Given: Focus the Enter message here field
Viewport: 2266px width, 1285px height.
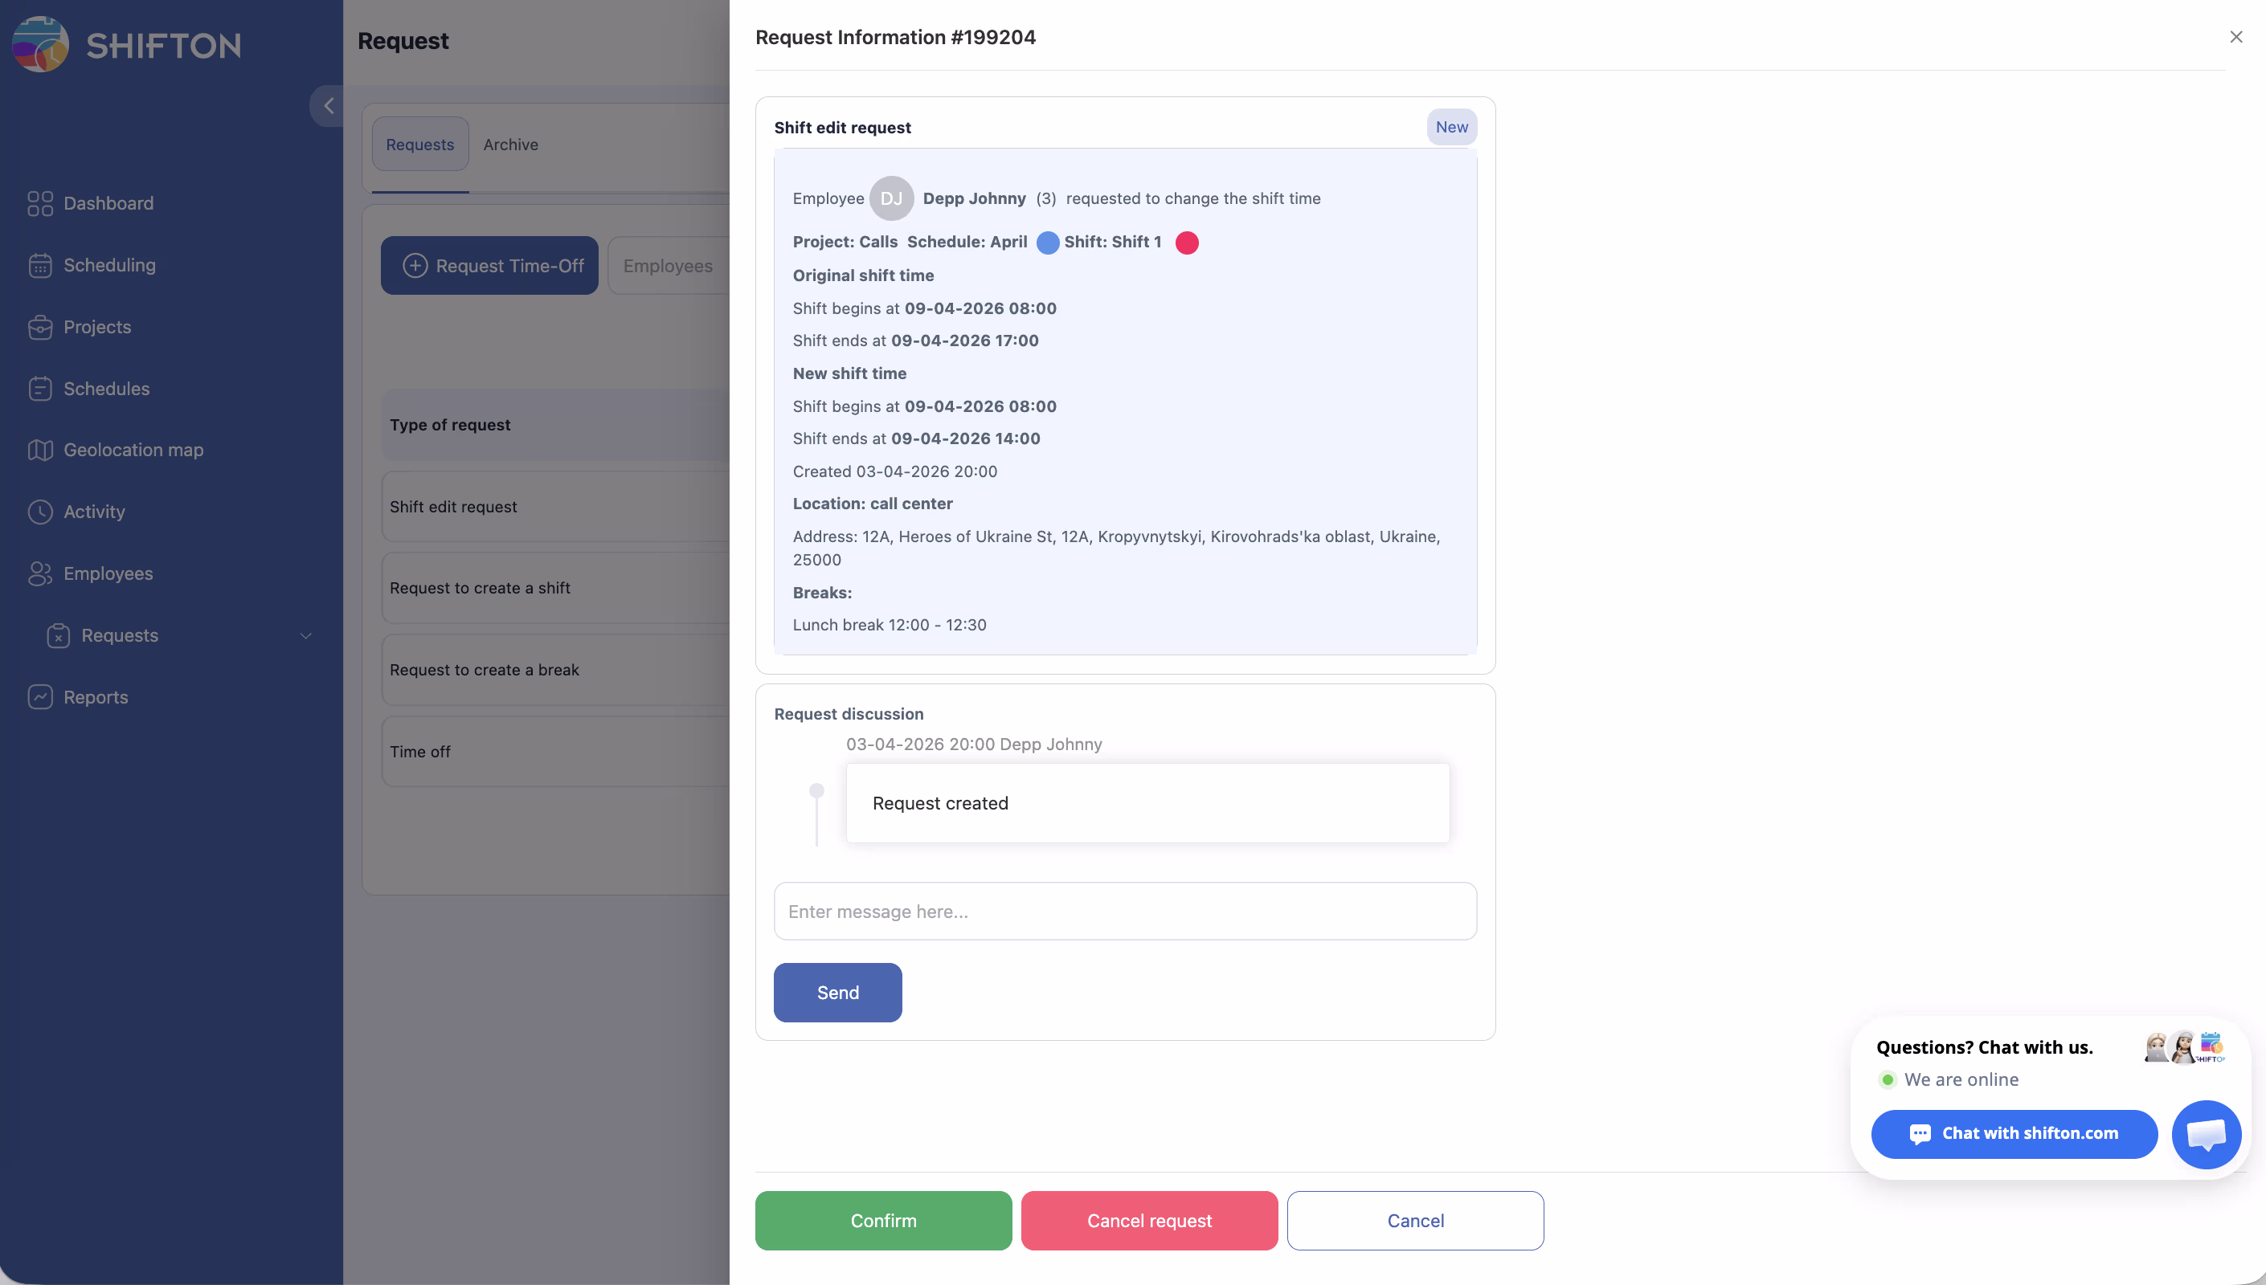Looking at the screenshot, I should coord(1125,912).
